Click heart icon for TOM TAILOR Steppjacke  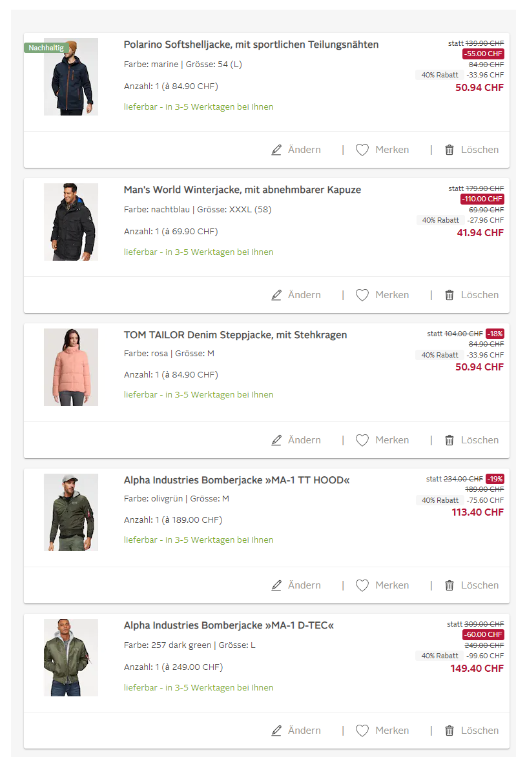362,440
